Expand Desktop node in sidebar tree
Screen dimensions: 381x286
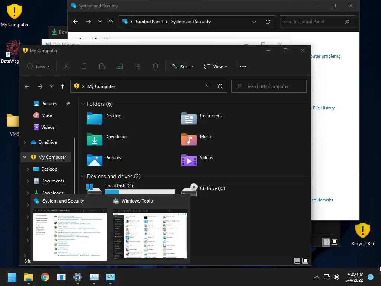[28, 169]
